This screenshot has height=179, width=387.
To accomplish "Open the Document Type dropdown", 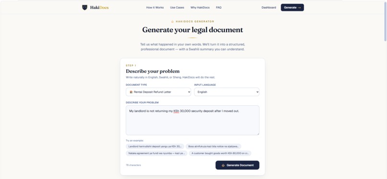I will tap(158, 92).
